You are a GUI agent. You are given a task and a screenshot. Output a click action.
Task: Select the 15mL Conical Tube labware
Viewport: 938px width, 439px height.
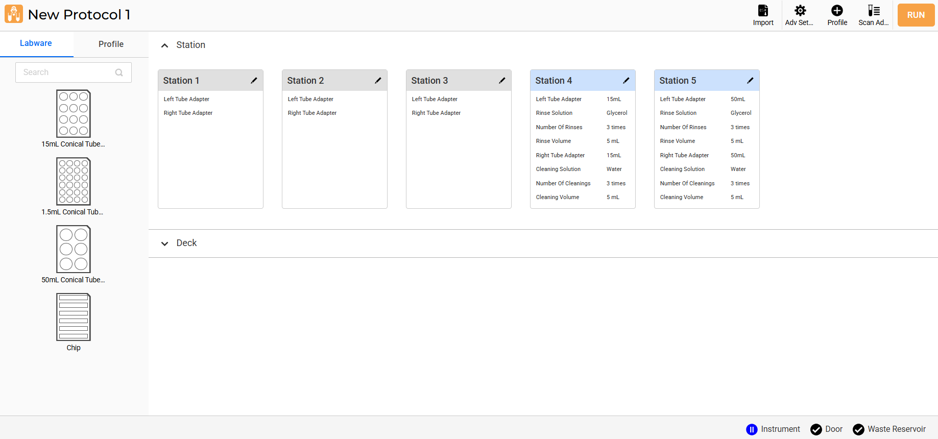[74, 114]
